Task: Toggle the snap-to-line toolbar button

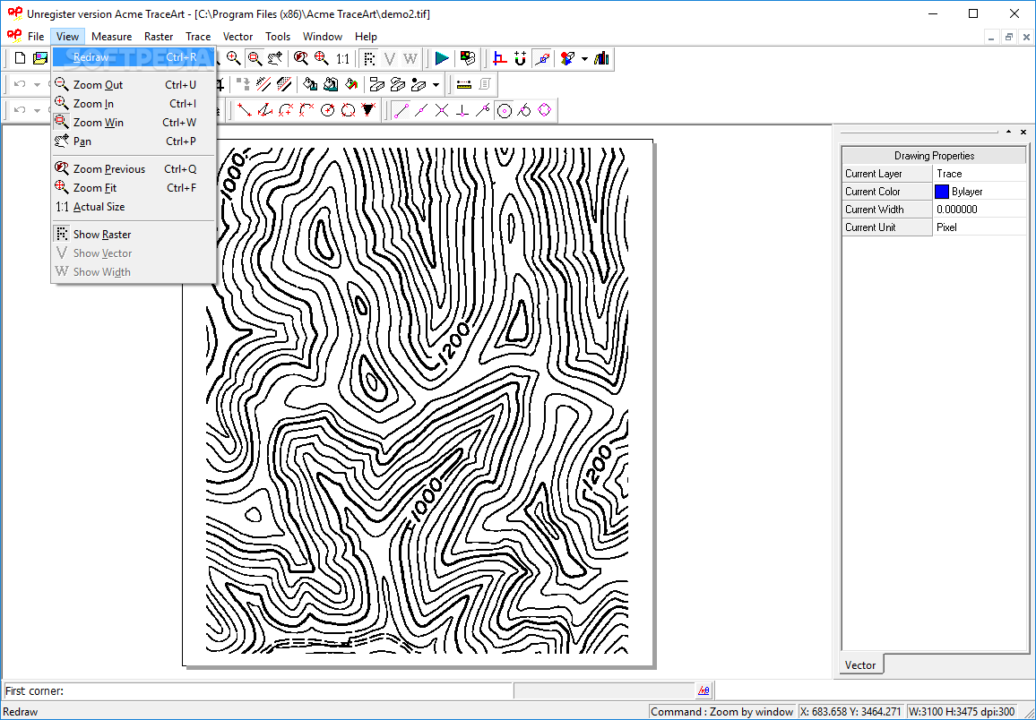Action: pyautogui.click(x=542, y=58)
